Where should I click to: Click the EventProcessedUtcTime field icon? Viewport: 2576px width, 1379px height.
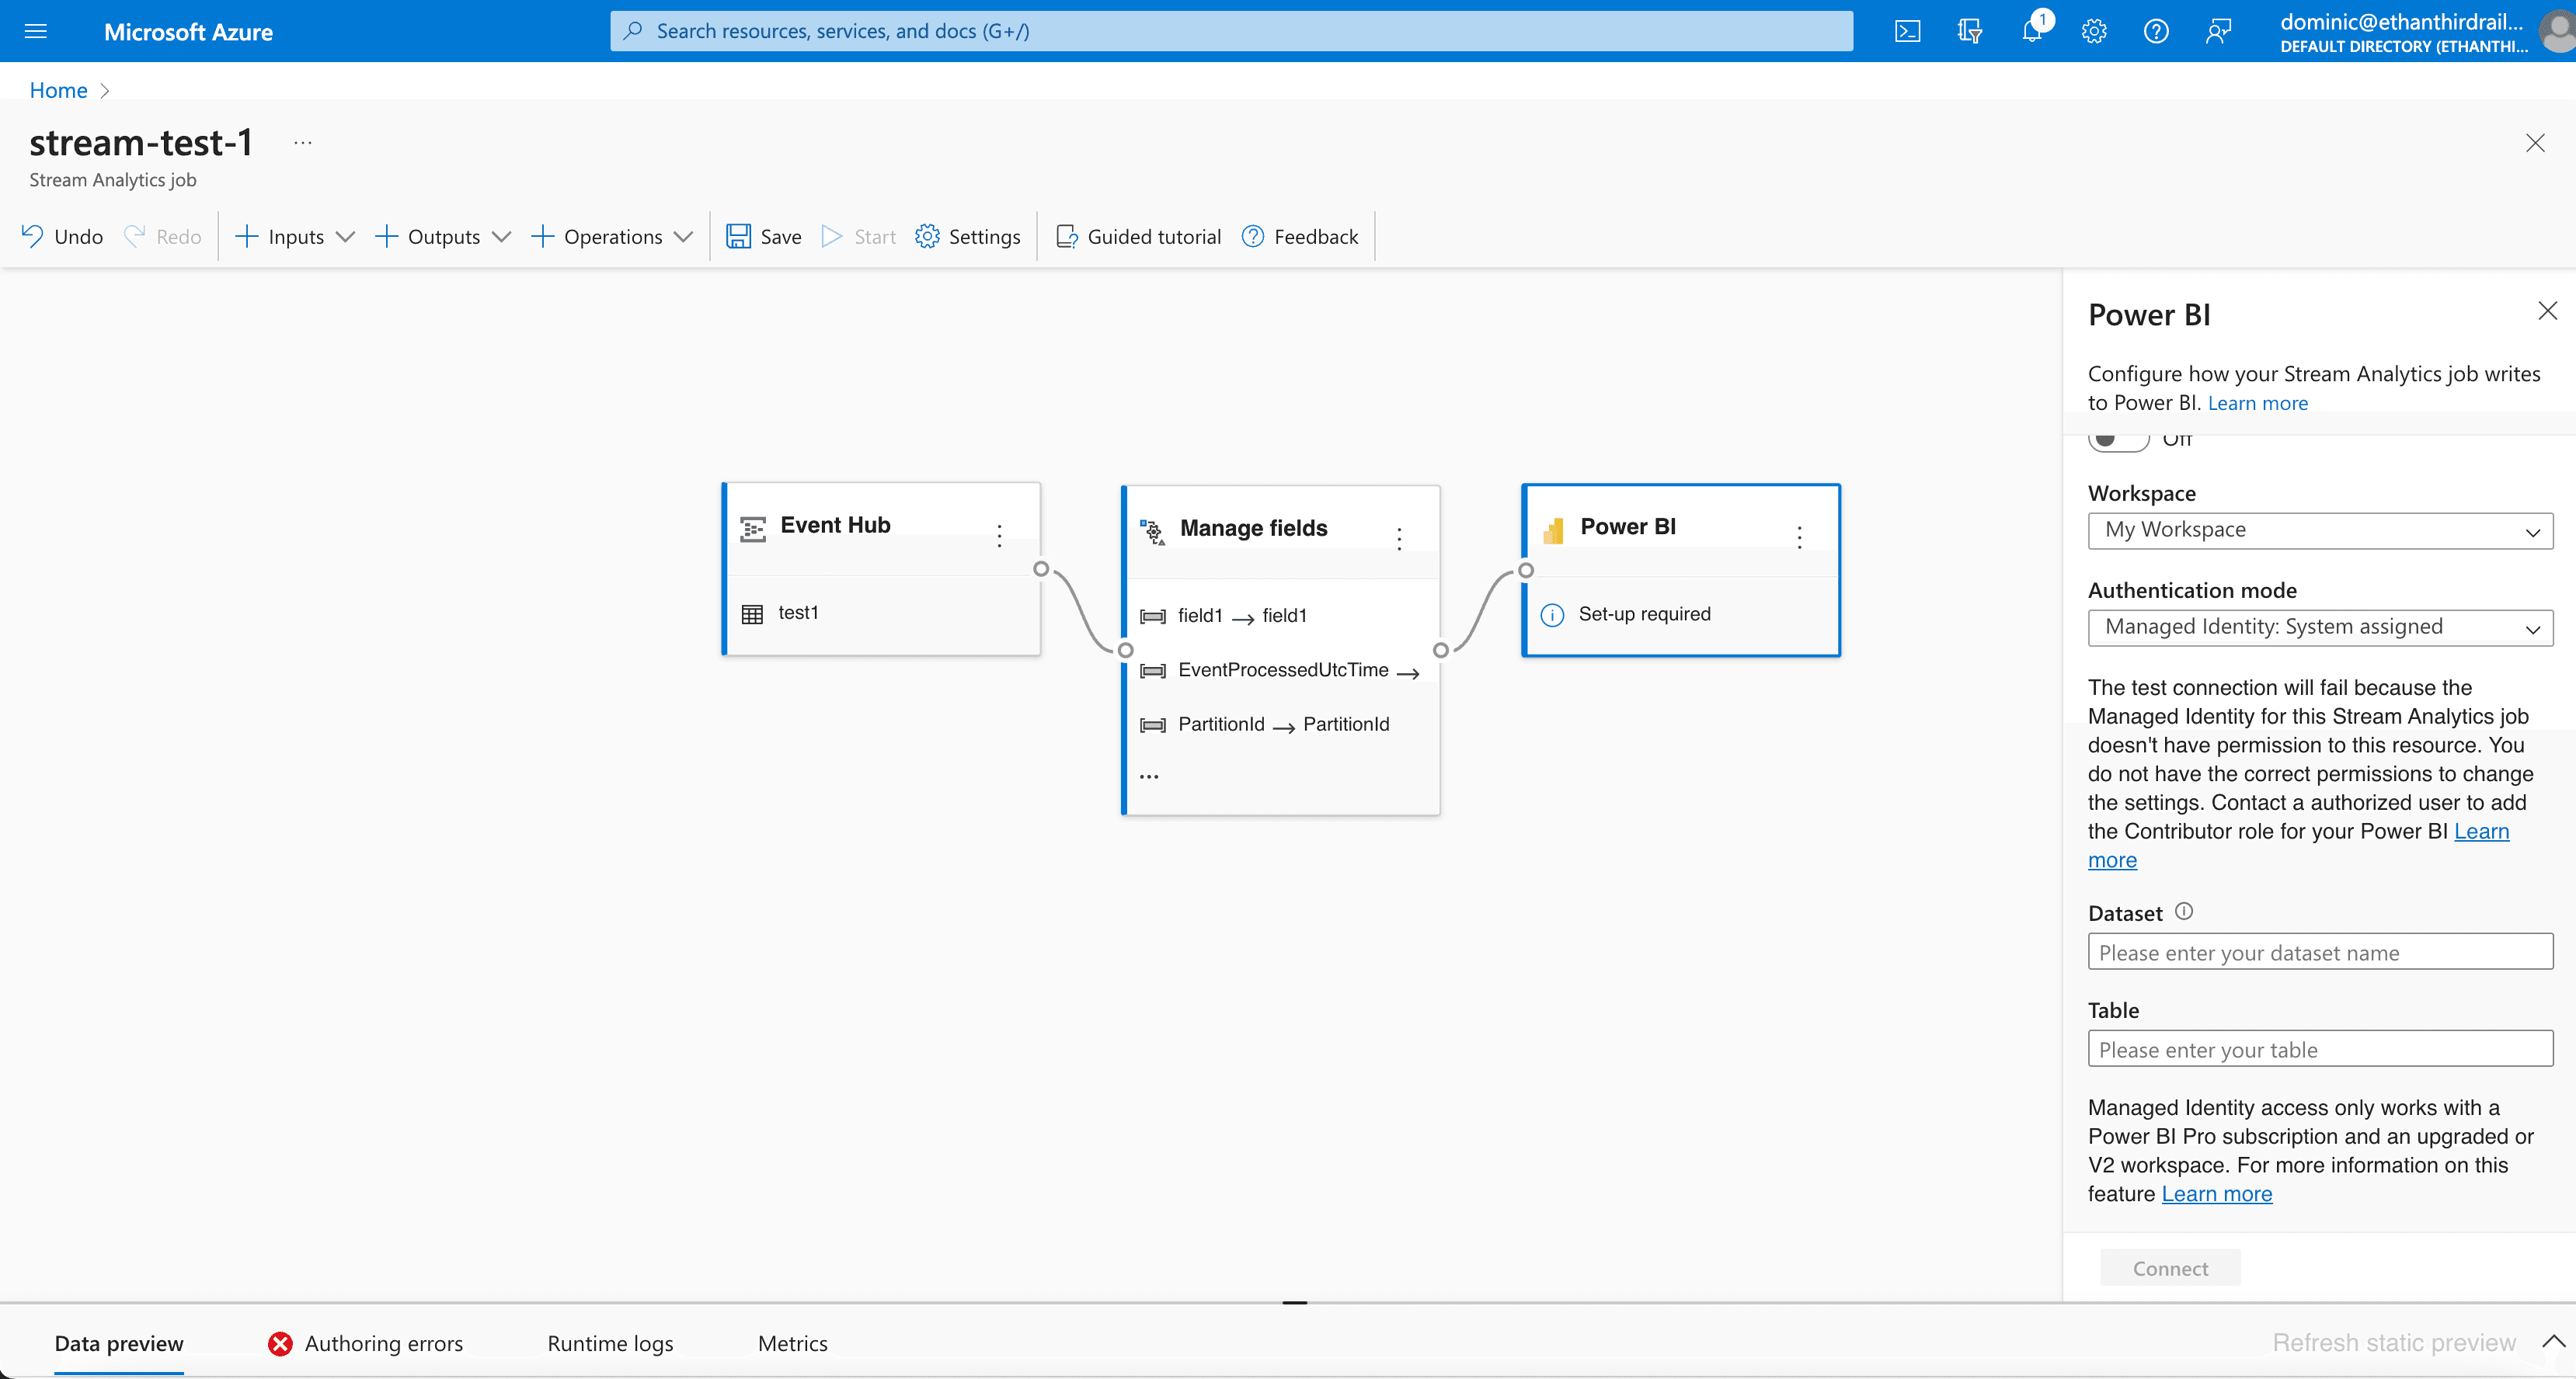point(1152,671)
